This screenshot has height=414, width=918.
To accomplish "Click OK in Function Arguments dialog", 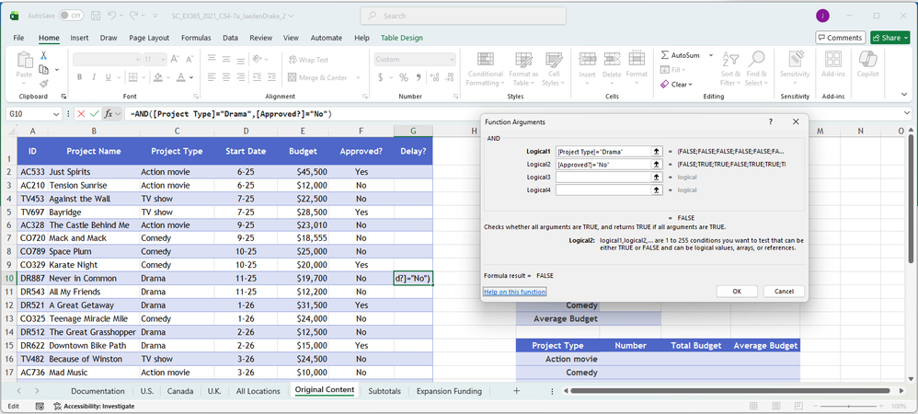I will (x=737, y=292).
